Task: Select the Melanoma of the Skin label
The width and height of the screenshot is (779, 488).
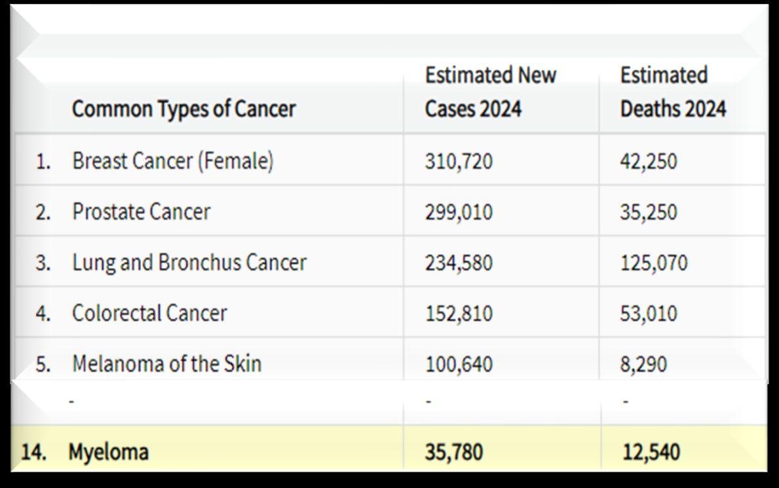Action: pos(166,364)
